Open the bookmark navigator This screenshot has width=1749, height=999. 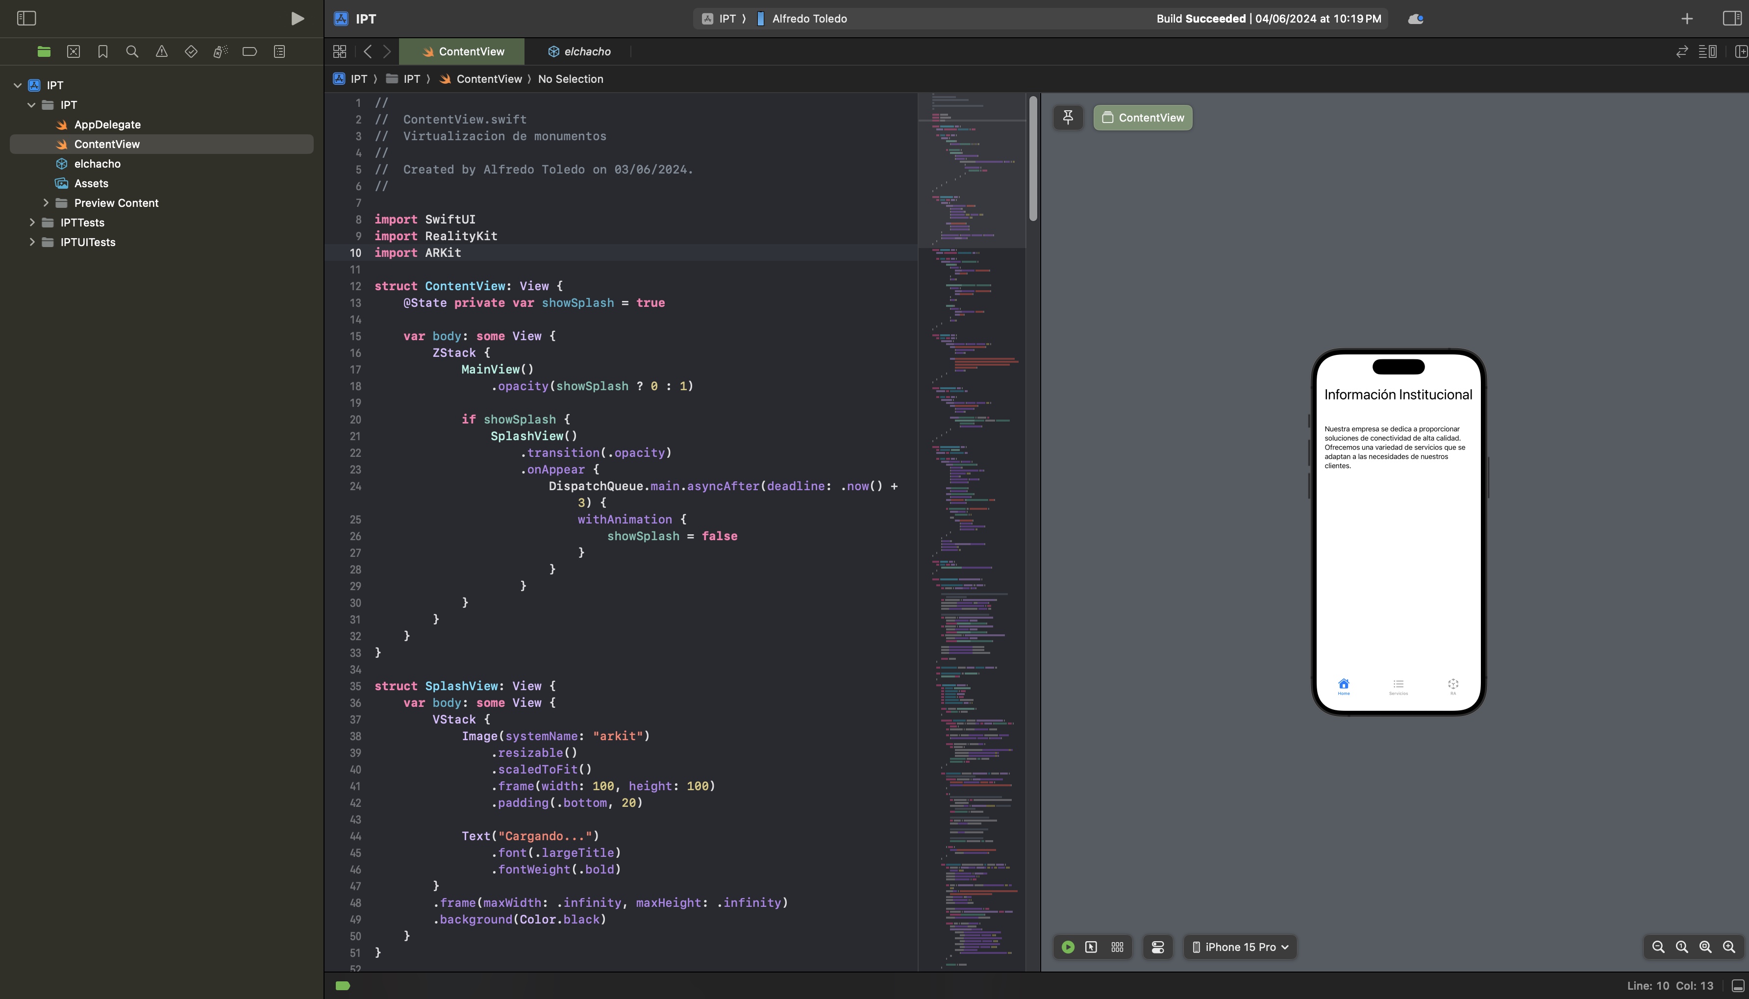[x=103, y=51]
